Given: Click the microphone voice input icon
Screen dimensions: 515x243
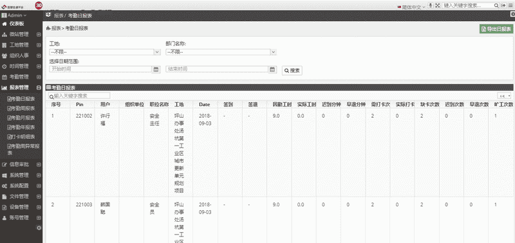Looking at the screenshot, I should pyautogui.click(x=431, y=6).
